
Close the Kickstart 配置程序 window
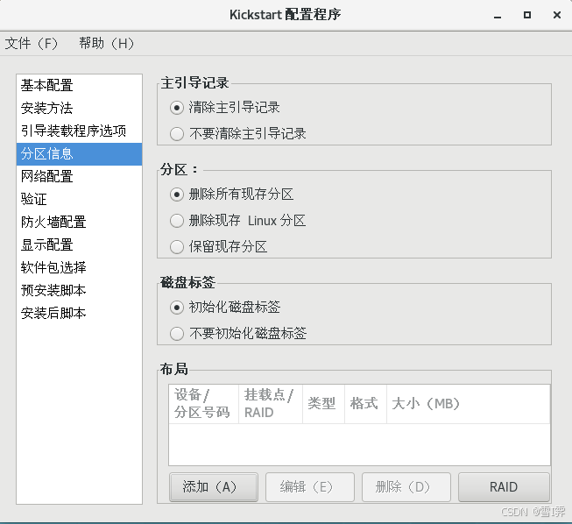coord(557,15)
